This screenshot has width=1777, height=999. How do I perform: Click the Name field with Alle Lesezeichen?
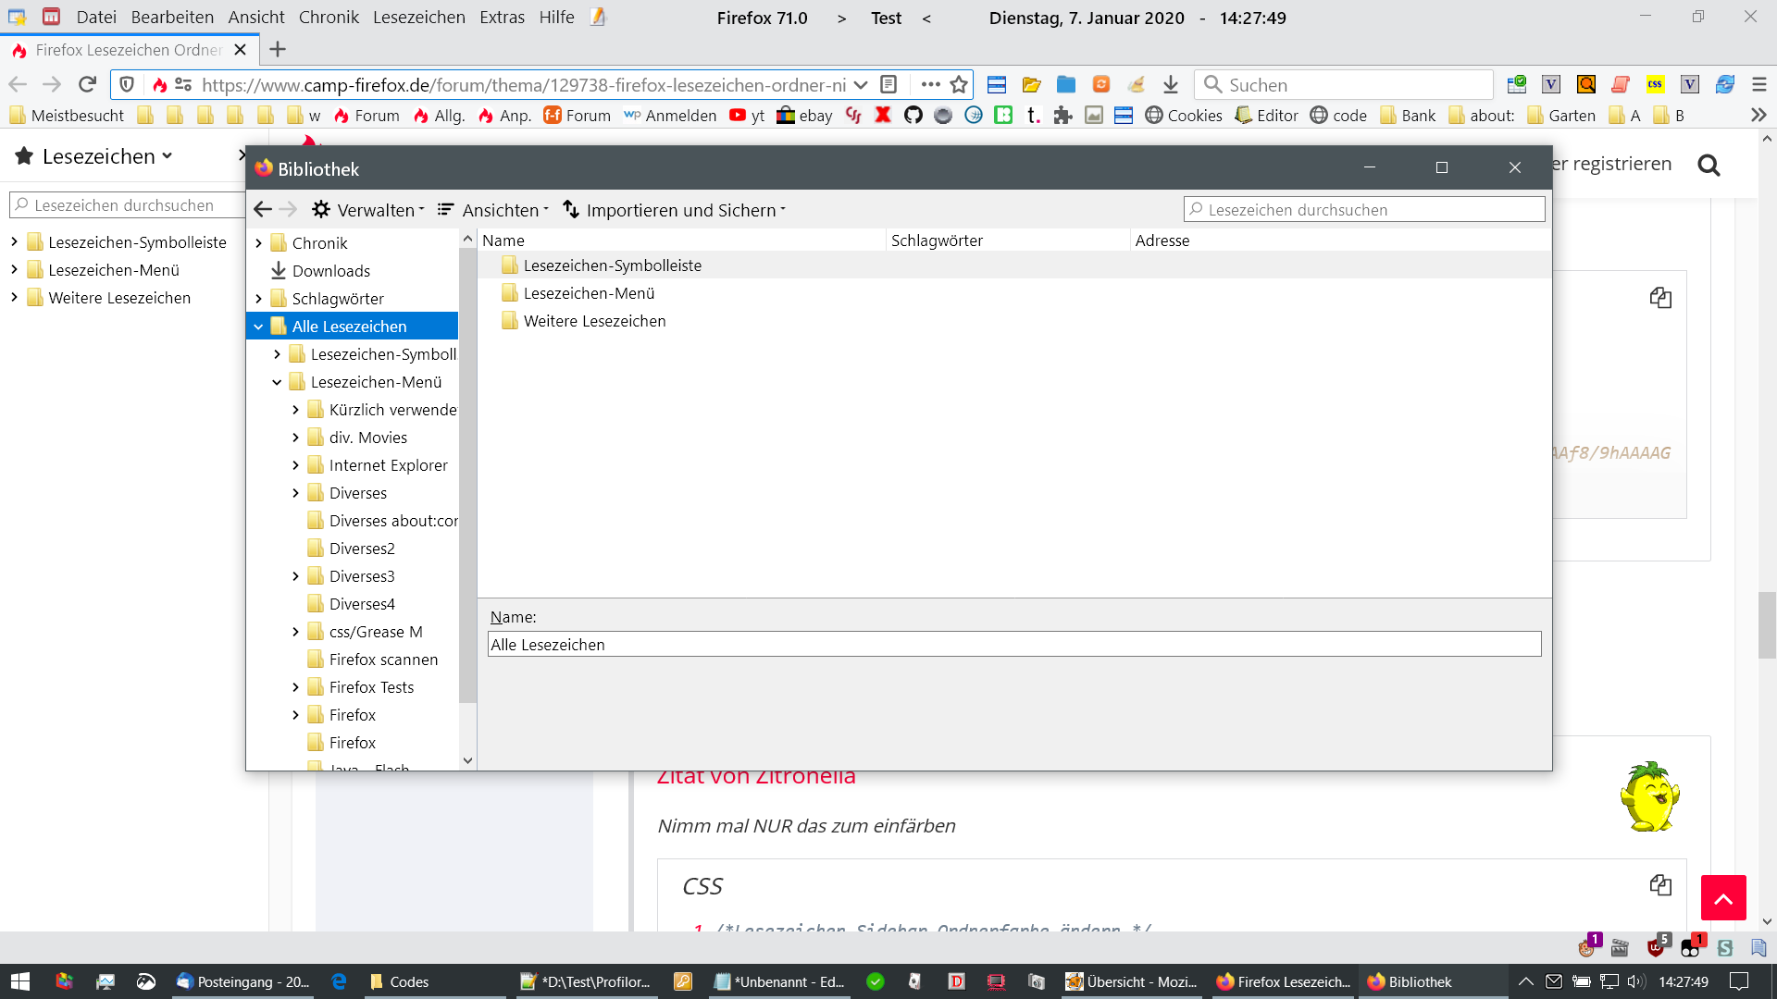pyautogui.click(x=1013, y=645)
